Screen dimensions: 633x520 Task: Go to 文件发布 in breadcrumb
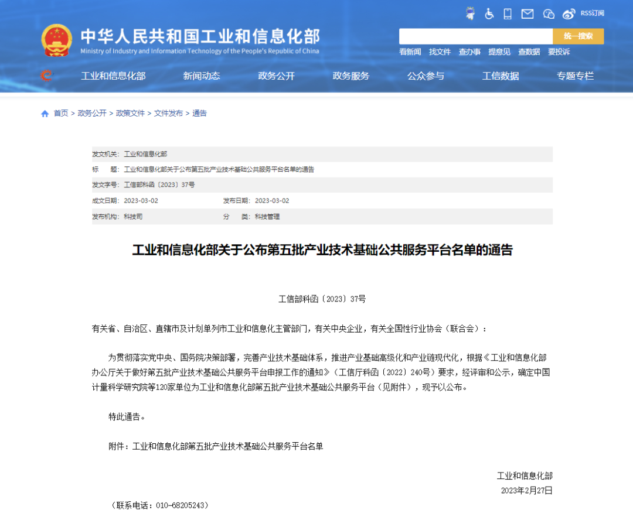click(168, 114)
